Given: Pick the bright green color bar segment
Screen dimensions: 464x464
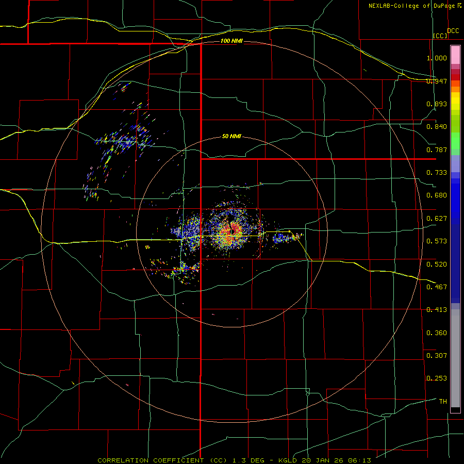Looking at the screenshot, I should 455,141.
